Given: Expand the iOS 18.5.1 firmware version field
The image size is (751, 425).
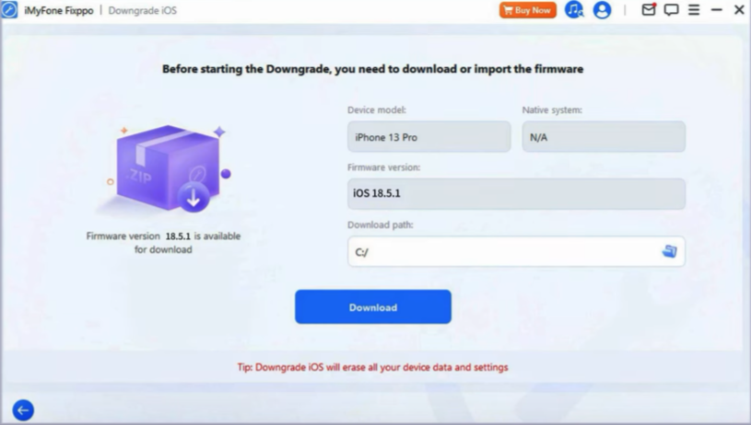Looking at the screenshot, I should [516, 193].
